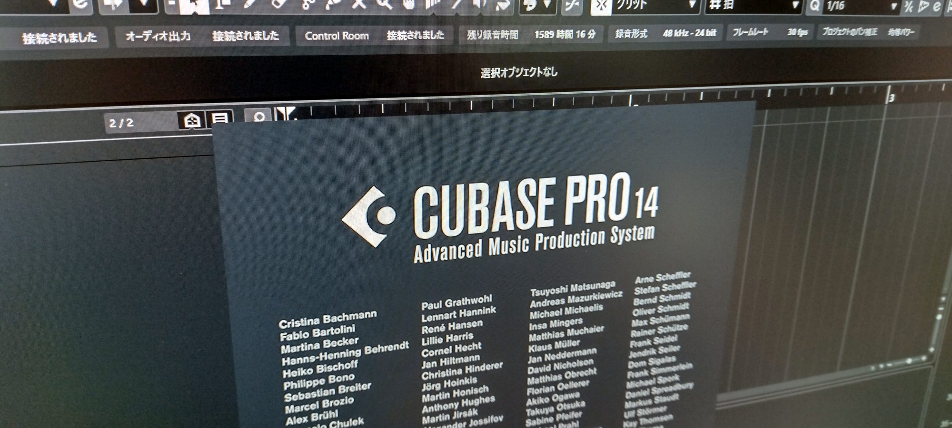Click the 均等パワー value
The height and width of the screenshot is (428, 952).
tap(901, 32)
